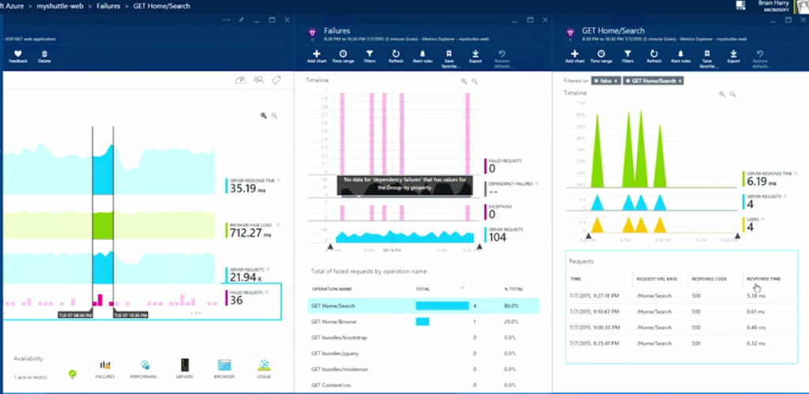Select GET Home/Browse operation row
This screenshot has width=809, height=394.
tap(423, 322)
